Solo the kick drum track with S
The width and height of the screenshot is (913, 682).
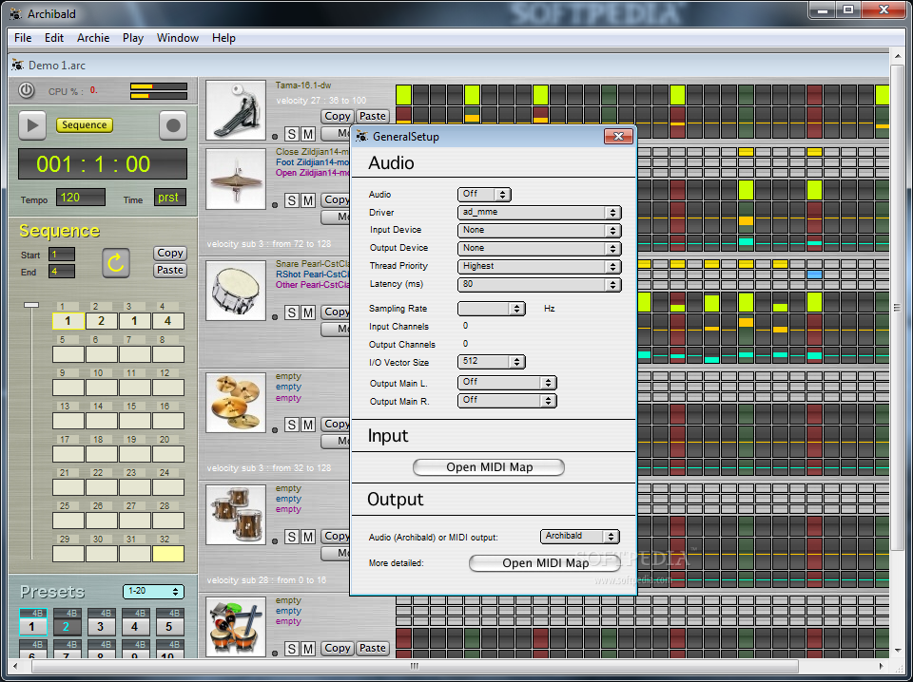click(x=292, y=134)
